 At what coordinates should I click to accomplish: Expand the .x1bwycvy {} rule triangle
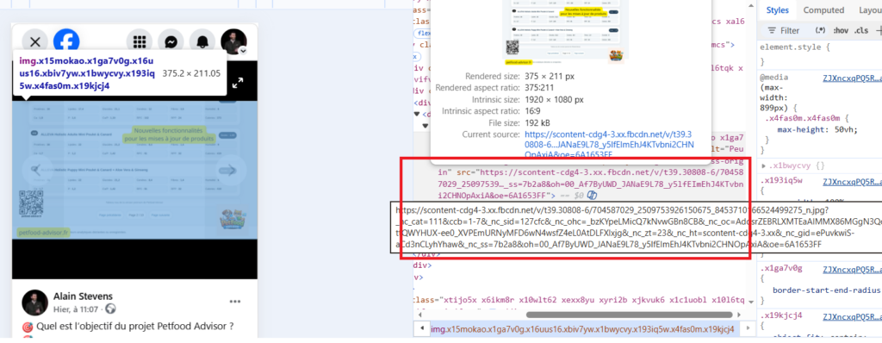pyautogui.click(x=763, y=166)
